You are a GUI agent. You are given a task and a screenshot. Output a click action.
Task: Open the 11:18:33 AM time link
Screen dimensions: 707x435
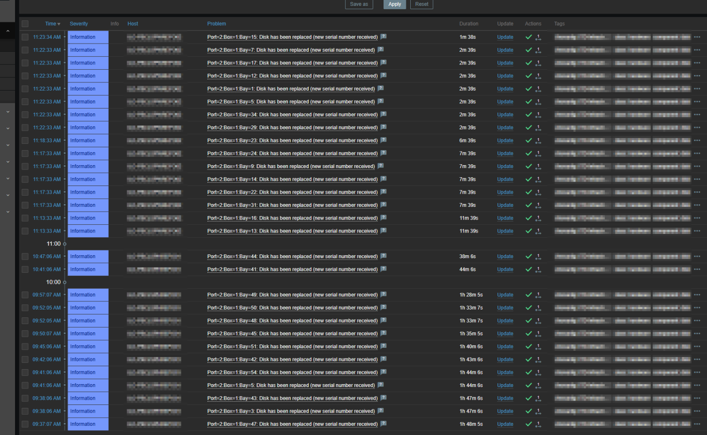coord(47,140)
